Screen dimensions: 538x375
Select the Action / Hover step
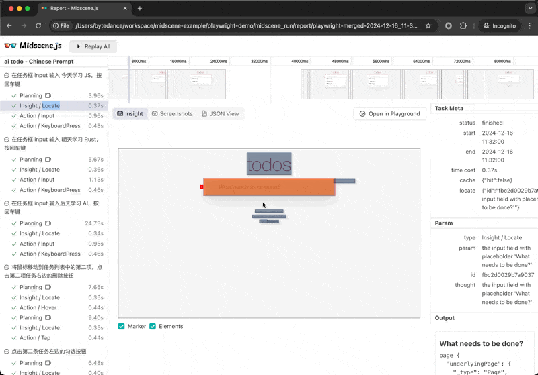click(54, 308)
